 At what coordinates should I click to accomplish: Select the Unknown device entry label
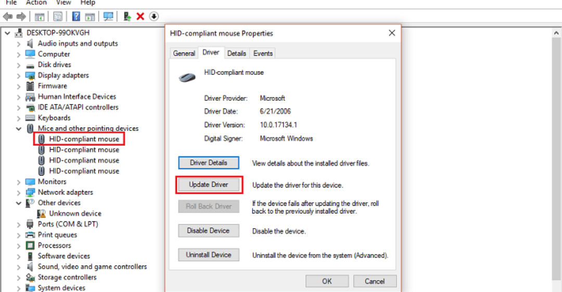click(x=75, y=214)
